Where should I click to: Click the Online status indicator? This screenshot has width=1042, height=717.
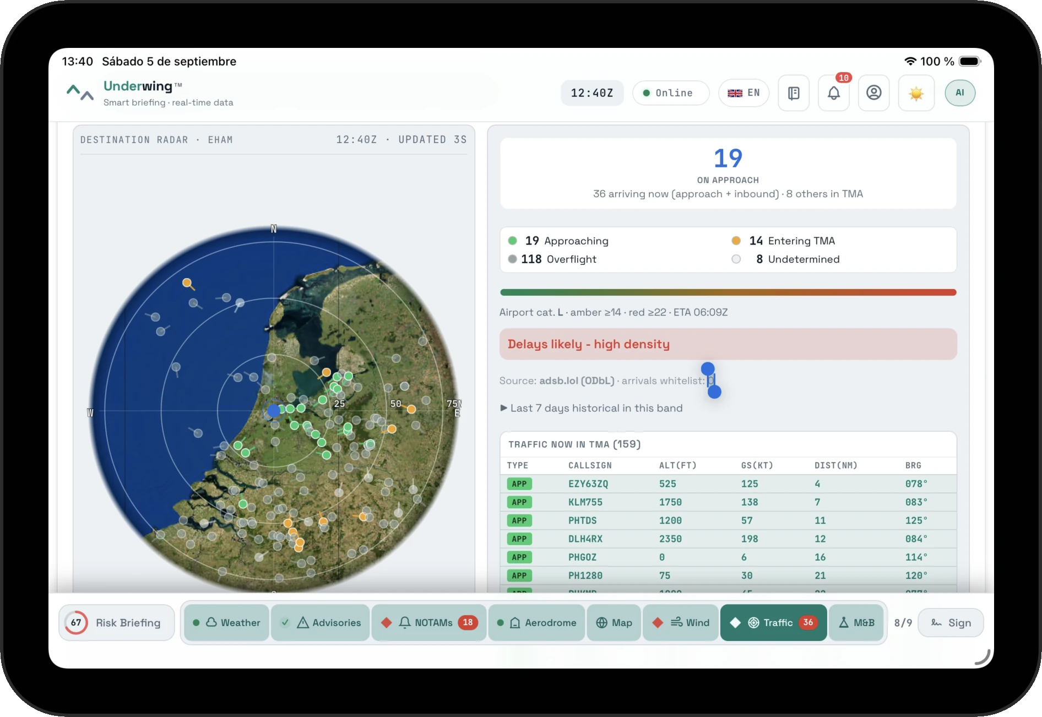671,93
